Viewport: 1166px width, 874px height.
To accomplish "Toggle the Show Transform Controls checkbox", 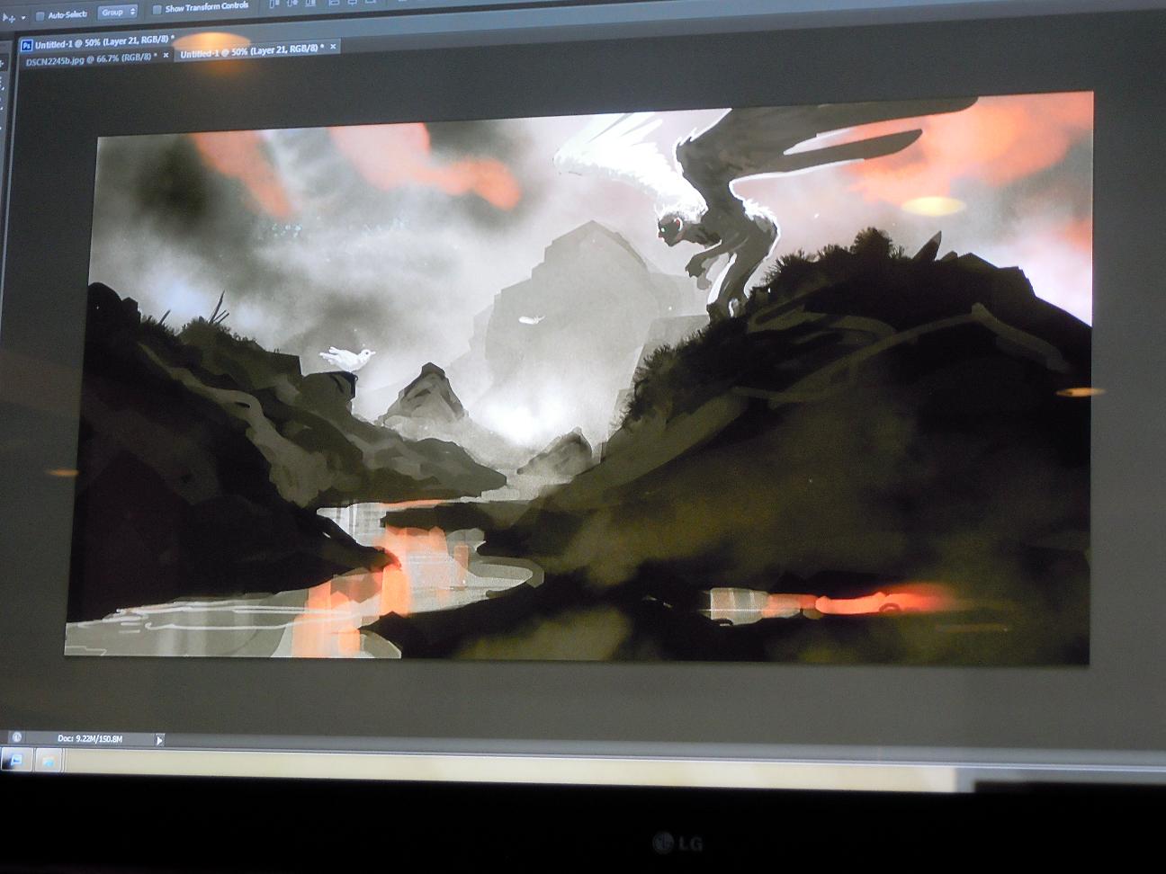I will pos(157,10).
